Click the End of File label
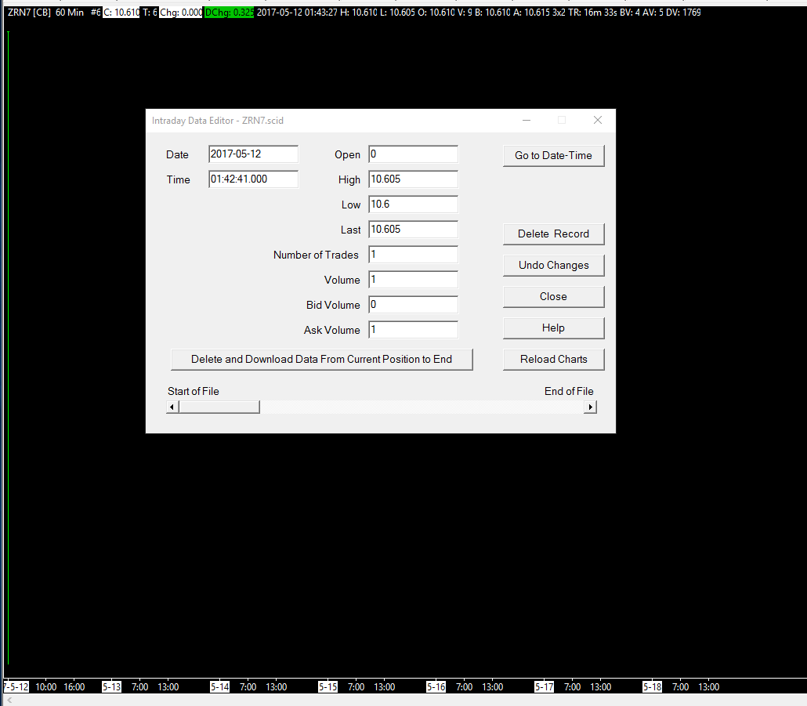This screenshot has width=807, height=706. (569, 391)
